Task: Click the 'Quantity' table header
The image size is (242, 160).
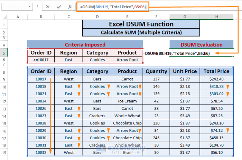Action: (156, 71)
